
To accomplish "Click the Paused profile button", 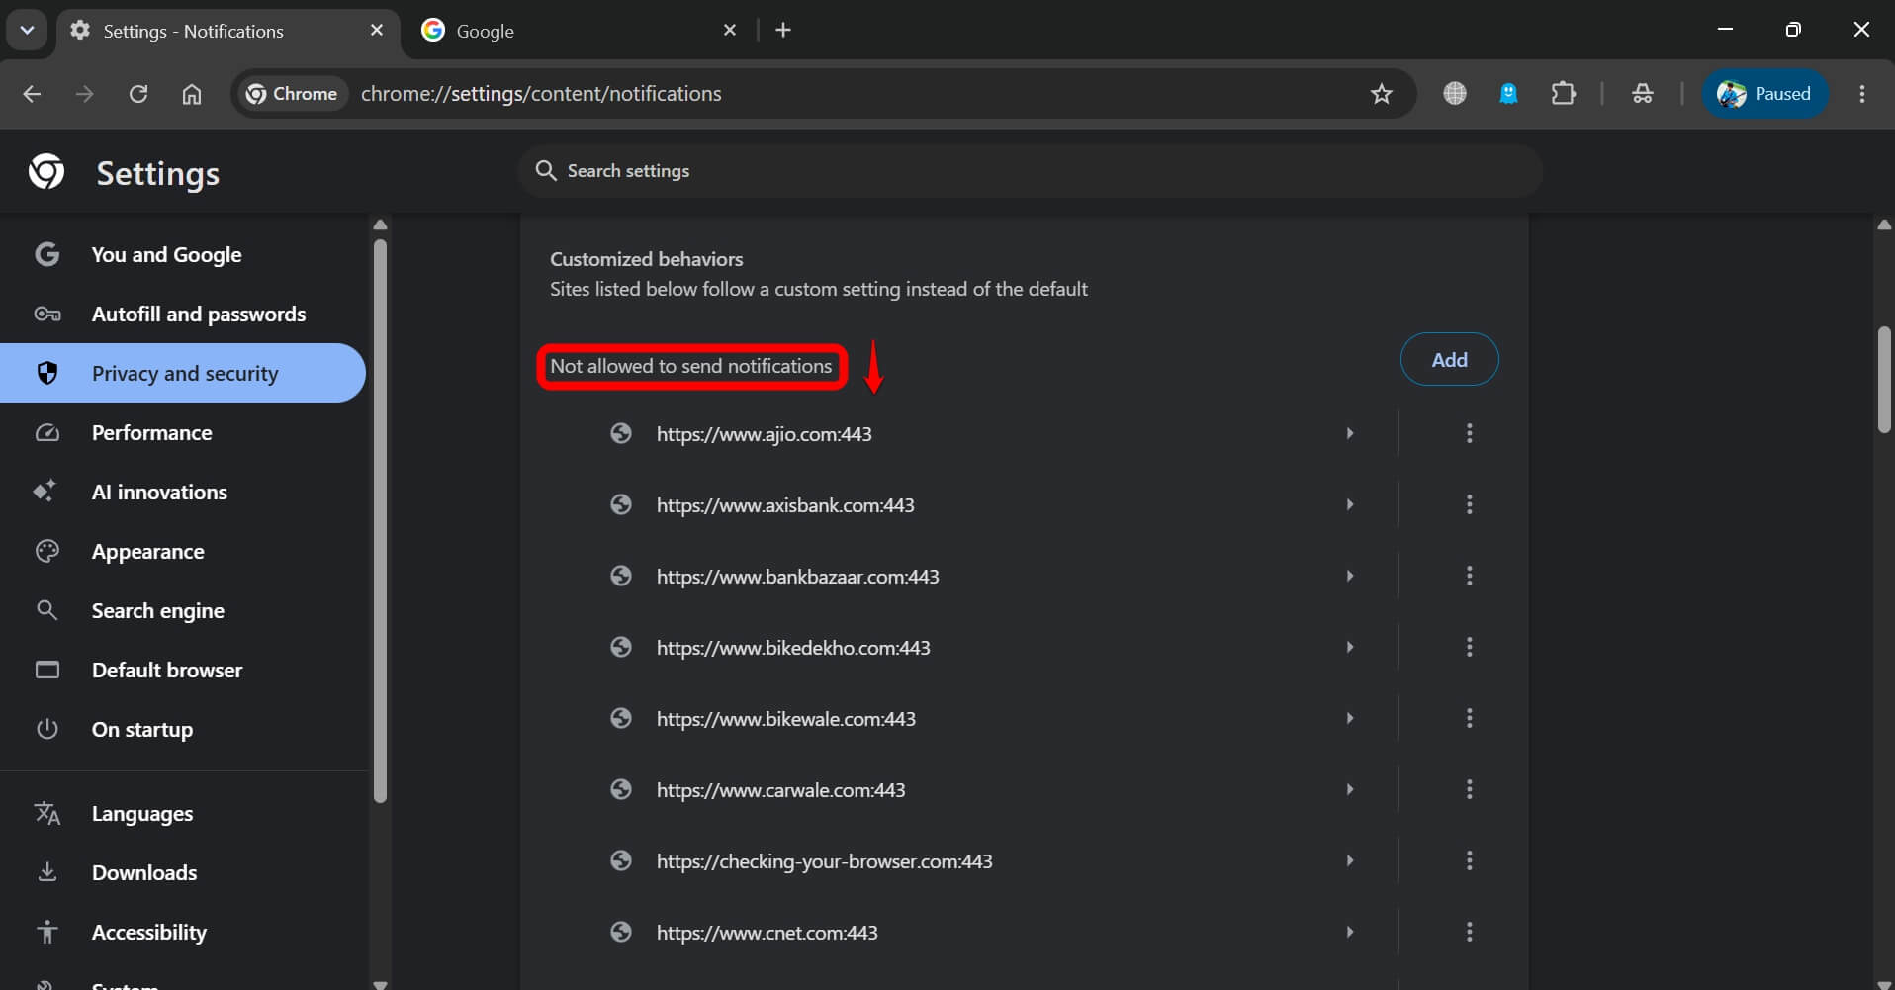I will coord(1764,94).
